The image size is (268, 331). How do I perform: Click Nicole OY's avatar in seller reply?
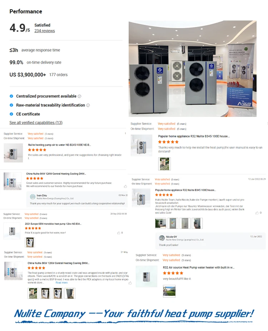point(162,238)
